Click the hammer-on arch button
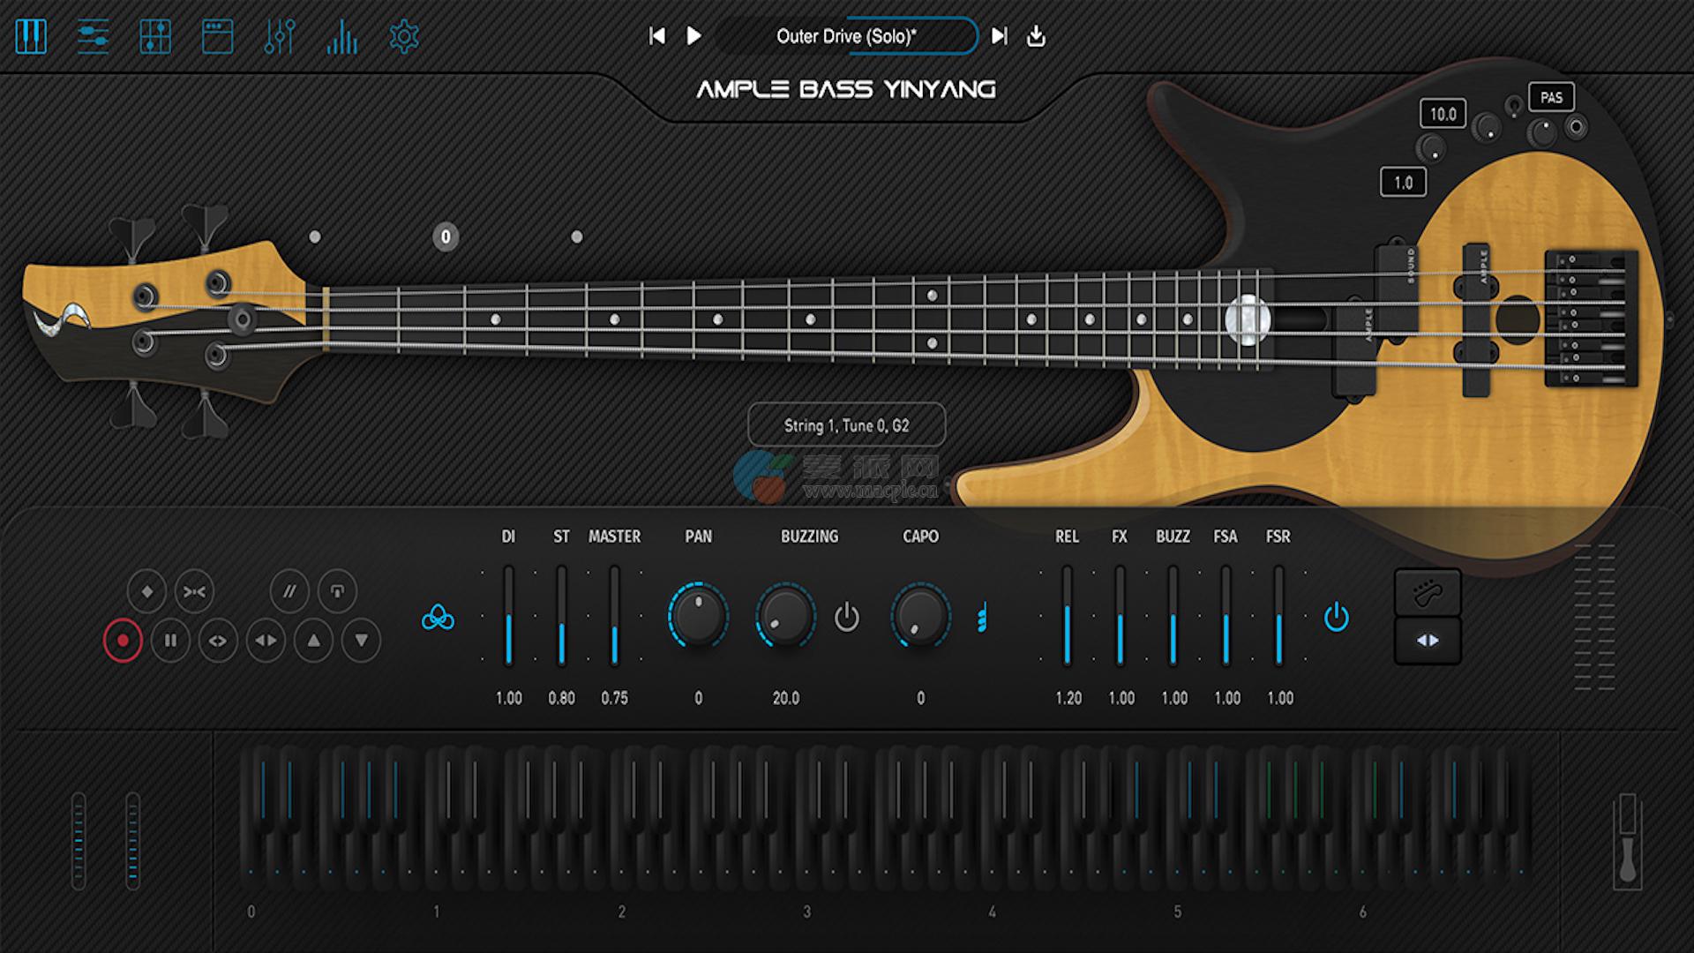 337,591
